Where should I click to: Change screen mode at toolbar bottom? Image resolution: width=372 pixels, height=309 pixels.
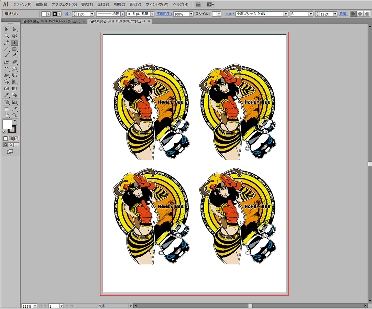tap(10, 152)
